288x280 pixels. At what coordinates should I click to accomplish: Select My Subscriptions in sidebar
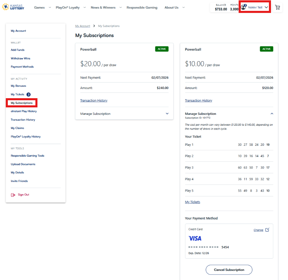coord(21,103)
